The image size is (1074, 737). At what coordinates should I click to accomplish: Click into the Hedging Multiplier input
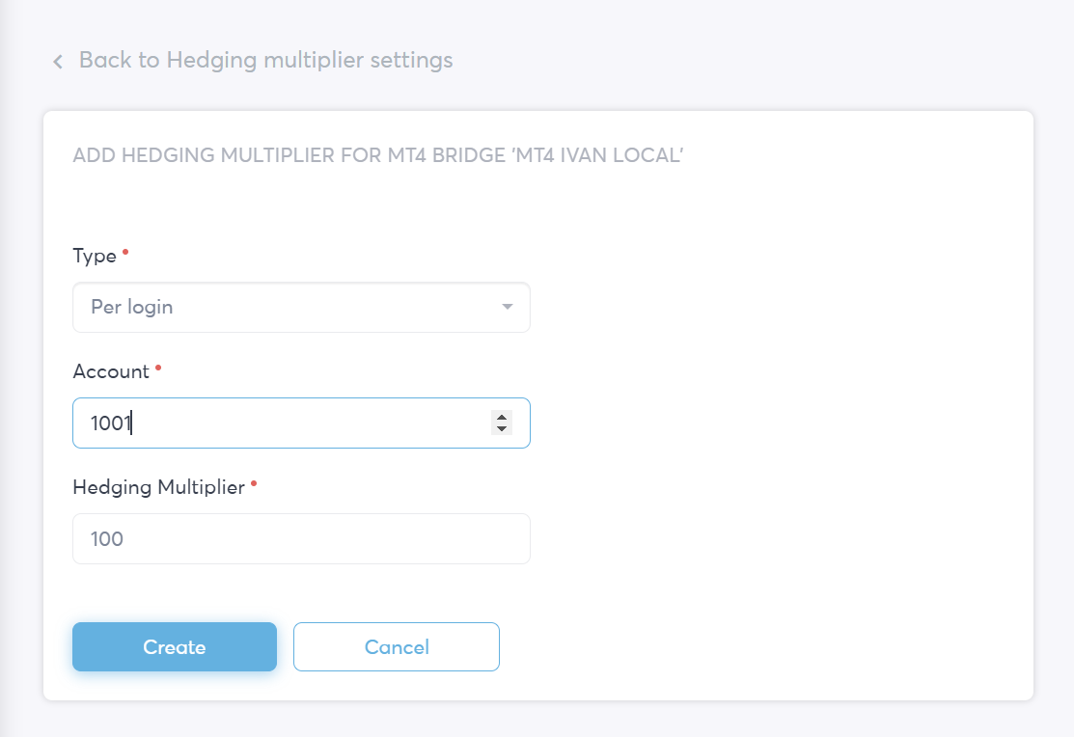click(x=301, y=538)
